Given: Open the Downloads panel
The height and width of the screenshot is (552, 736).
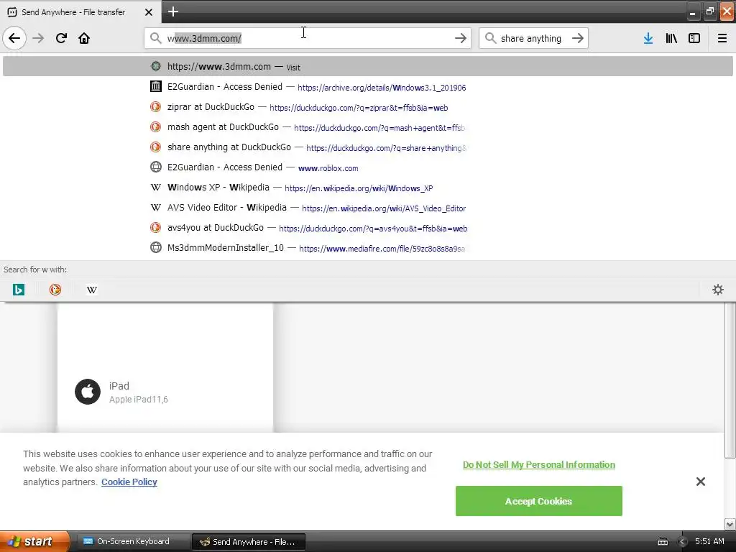Looking at the screenshot, I should [648, 38].
